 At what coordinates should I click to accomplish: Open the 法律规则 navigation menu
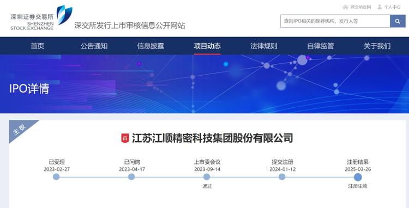(x=264, y=46)
